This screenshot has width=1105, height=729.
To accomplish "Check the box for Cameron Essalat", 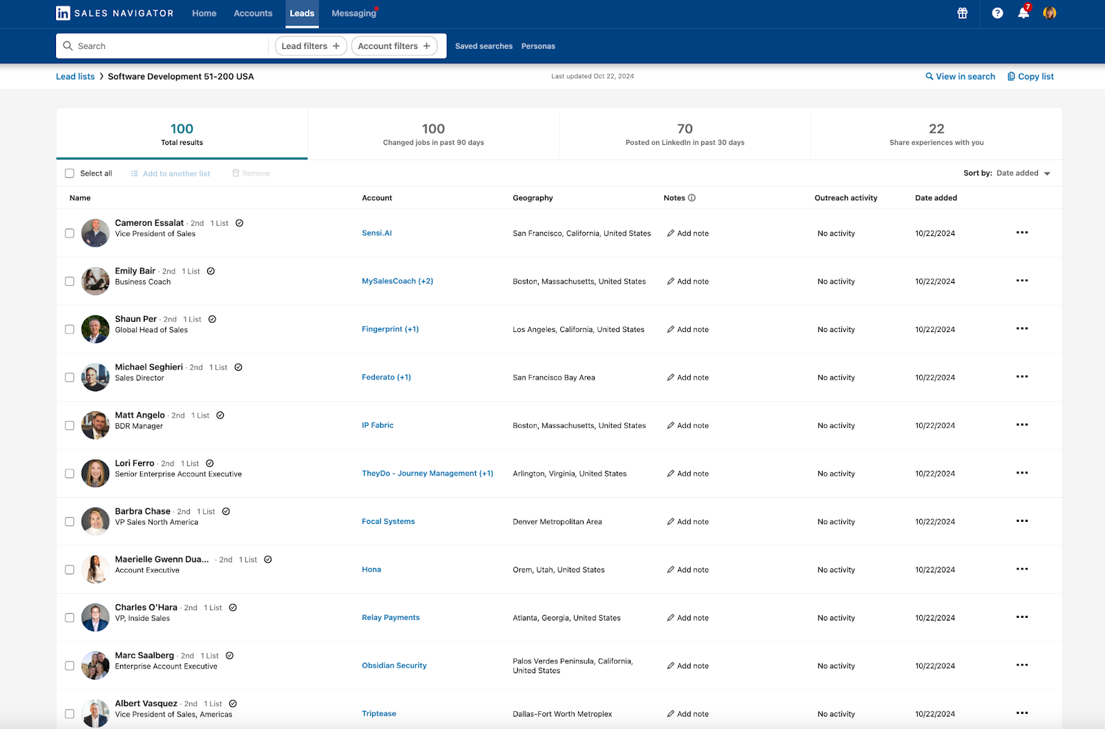I will [70, 233].
